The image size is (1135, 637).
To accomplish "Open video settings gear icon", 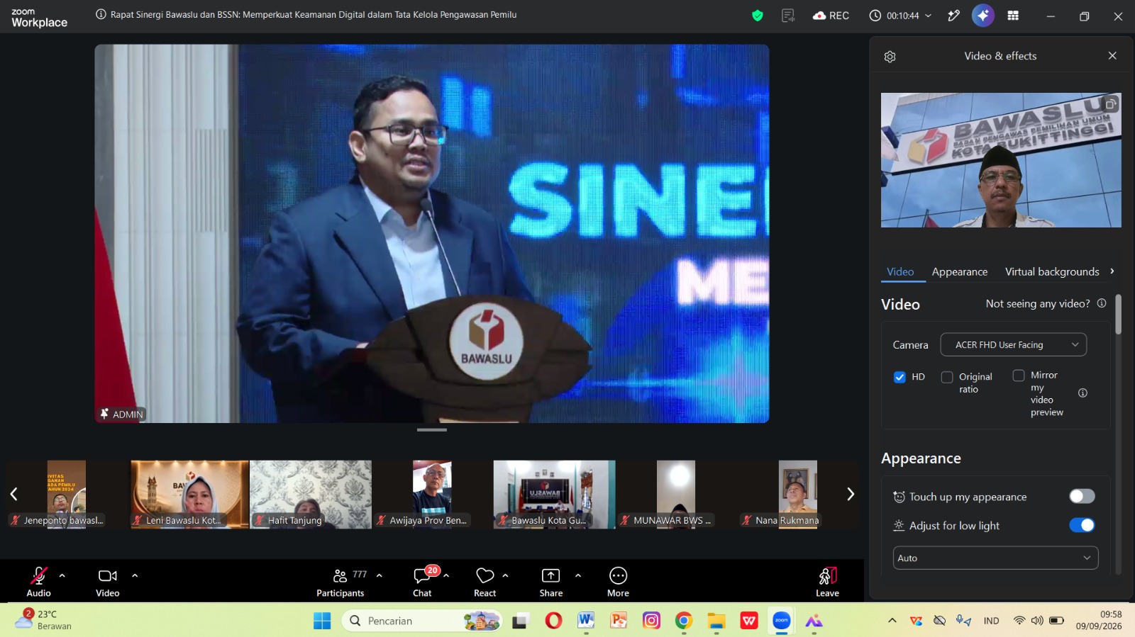I will [x=890, y=57].
